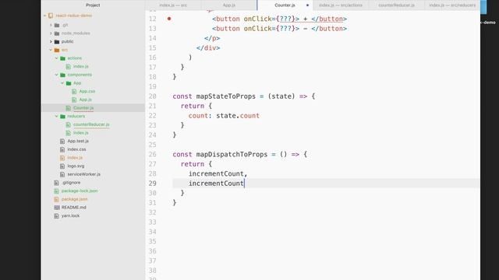The width and height of the screenshot is (499, 280).
Task: Open the index.js — src tab
Action: (173, 5)
